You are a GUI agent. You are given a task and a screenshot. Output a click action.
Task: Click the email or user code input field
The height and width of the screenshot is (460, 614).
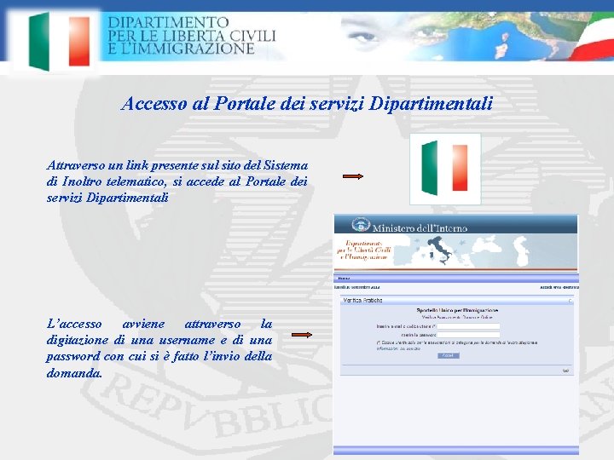[x=468, y=326]
